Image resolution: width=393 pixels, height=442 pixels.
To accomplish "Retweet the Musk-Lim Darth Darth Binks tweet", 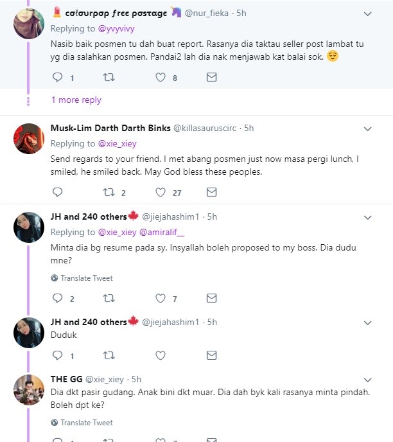I will [109, 192].
